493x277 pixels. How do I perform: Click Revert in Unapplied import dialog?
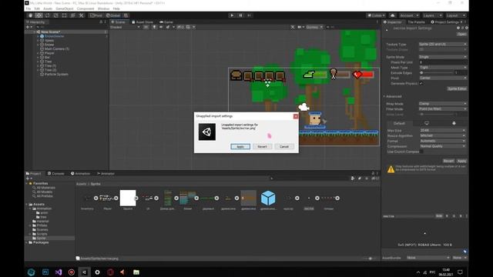[262, 147]
